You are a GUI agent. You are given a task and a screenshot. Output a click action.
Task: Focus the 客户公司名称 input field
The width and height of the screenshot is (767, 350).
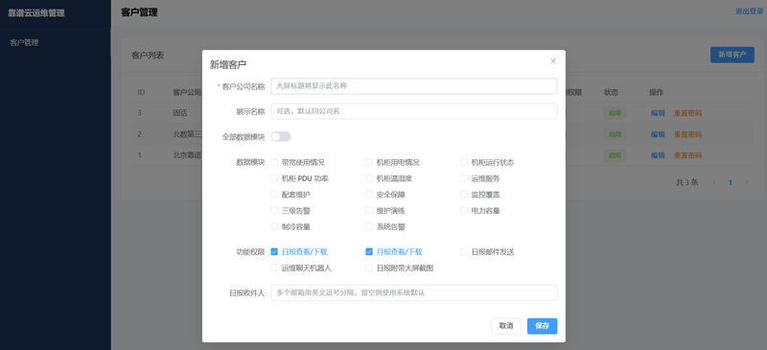[x=414, y=86]
